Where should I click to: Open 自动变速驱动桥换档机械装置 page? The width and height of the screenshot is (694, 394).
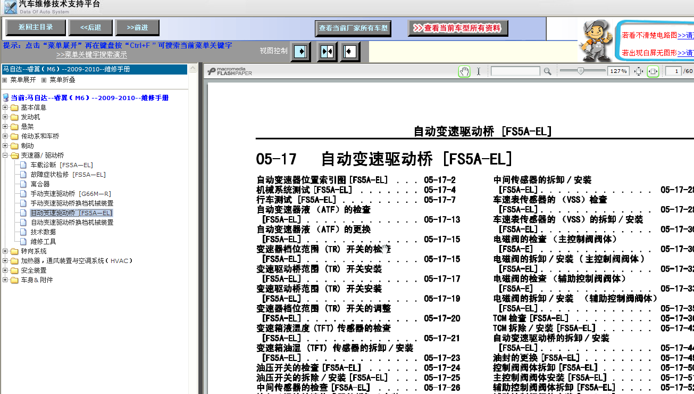click(72, 223)
